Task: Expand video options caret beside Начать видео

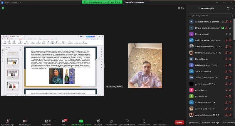Action: point(32,121)
